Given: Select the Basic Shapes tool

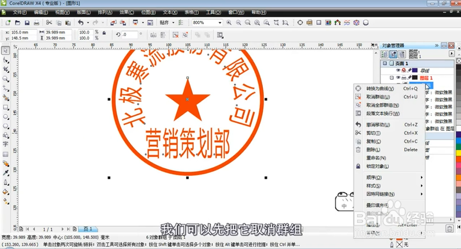Looking at the screenshot, I should [x=5, y=135].
